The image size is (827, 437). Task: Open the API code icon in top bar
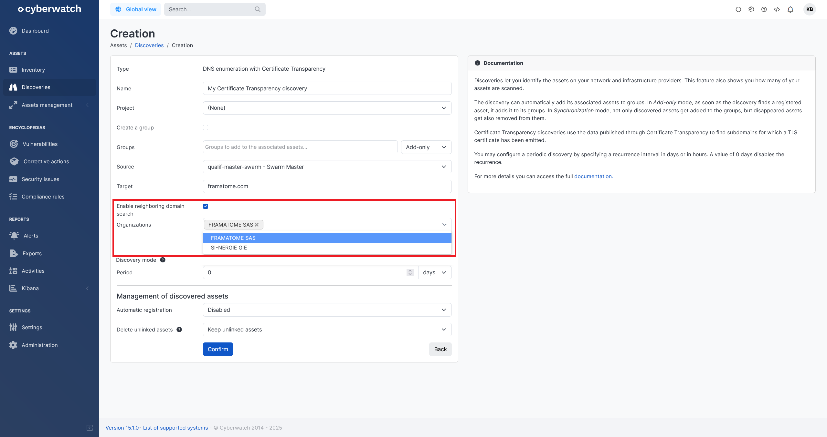pyautogui.click(x=777, y=9)
